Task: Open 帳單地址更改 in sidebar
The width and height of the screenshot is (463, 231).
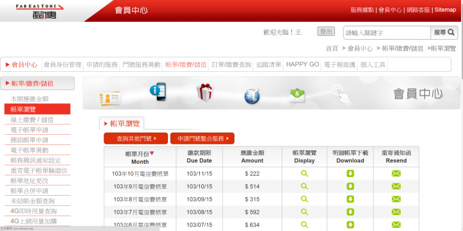Action: pyautogui.click(x=30, y=180)
